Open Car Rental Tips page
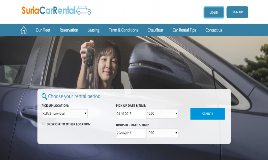The image size is (268, 160). click(x=184, y=30)
